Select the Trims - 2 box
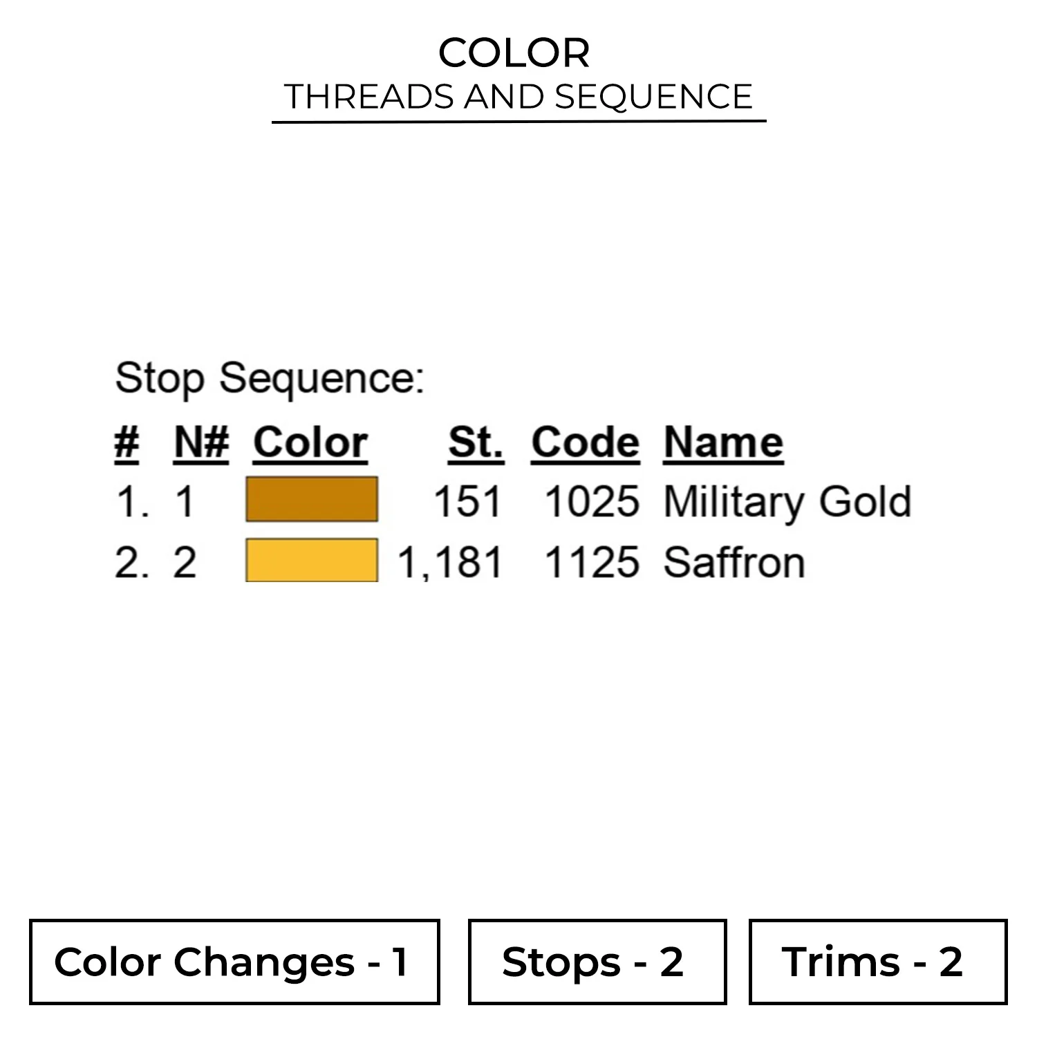 point(877,962)
